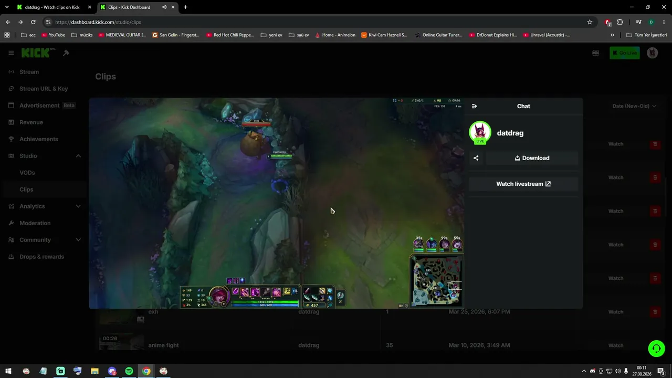The image size is (672, 378).
Task: Toggle the dashboard hamburger menu
Action: pos(11,53)
